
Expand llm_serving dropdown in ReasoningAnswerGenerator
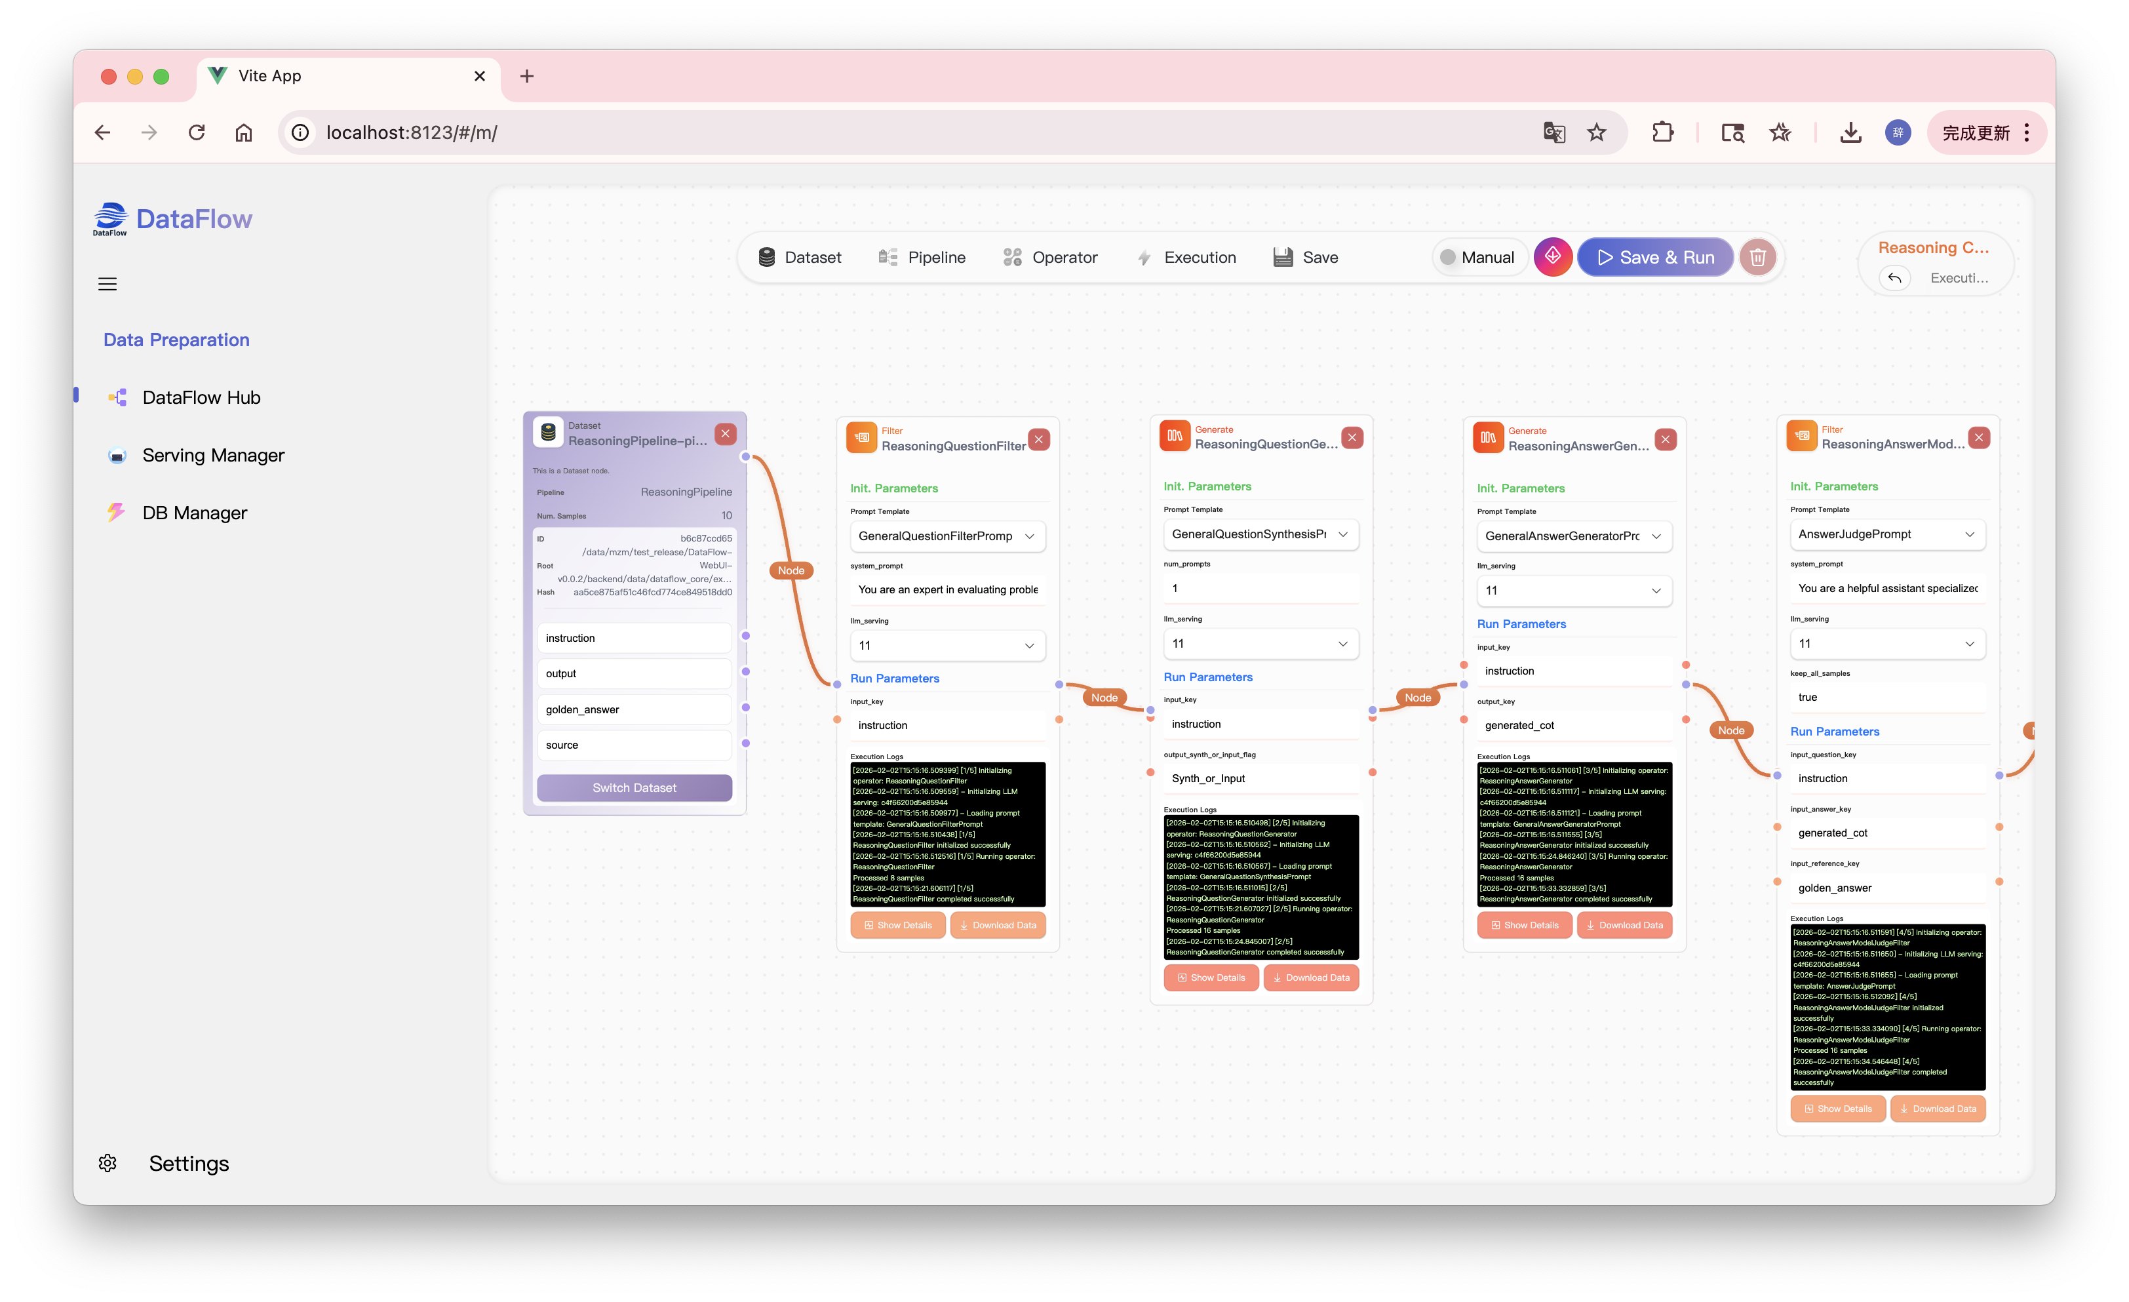coord(1573,590)
